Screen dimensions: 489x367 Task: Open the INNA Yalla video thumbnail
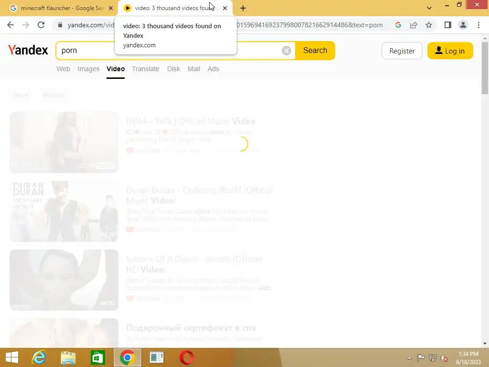pos(64,142)
